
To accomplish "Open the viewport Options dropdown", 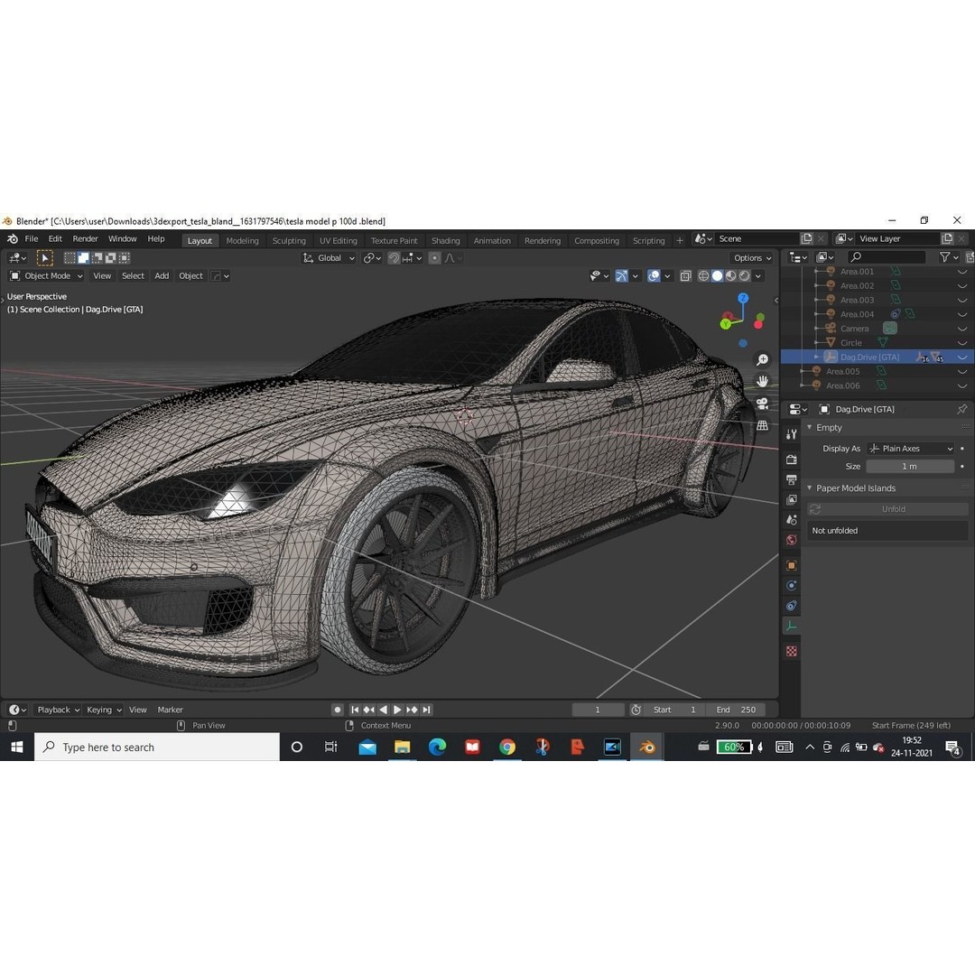I will (752, 258).
